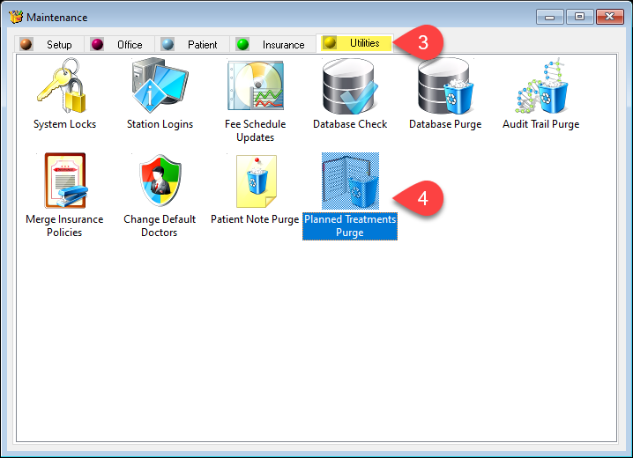633x458 pixels.
Task: Switch to the Office tab
Action: tap(119, 44)
